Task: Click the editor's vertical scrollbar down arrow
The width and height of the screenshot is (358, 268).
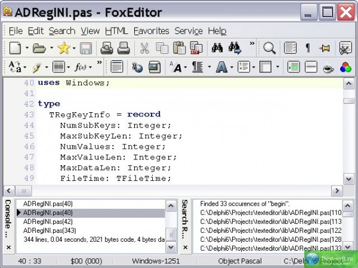Action: (348, 179)
